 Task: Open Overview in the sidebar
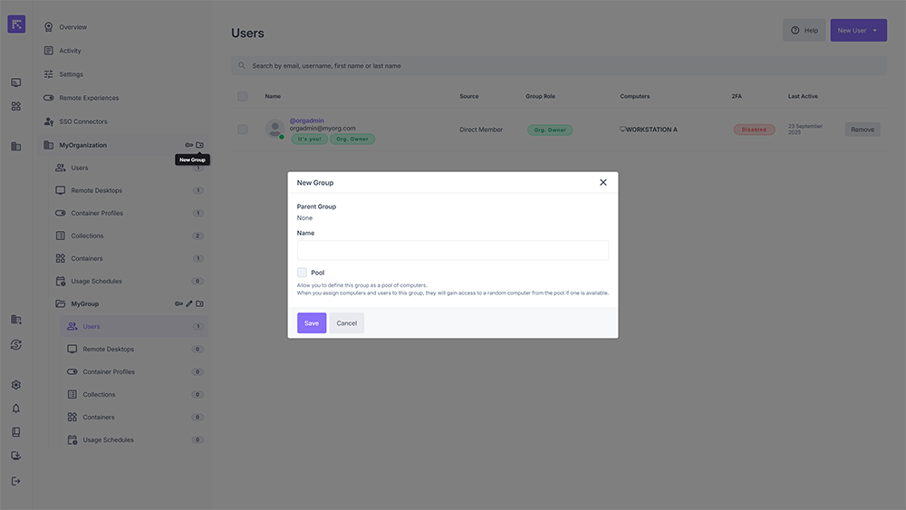pyautogui.click(x=72, y=27)
